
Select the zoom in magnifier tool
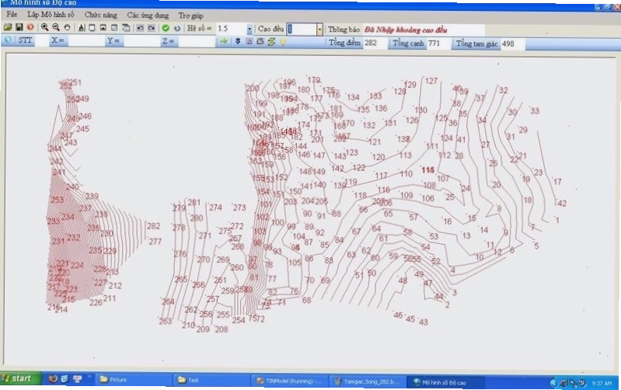(44, 27)
